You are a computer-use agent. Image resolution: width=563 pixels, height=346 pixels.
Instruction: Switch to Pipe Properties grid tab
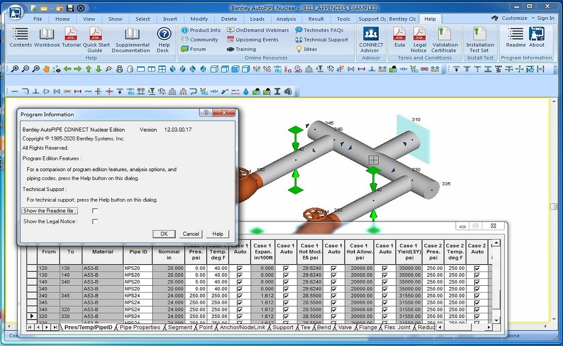click(140, 327)
